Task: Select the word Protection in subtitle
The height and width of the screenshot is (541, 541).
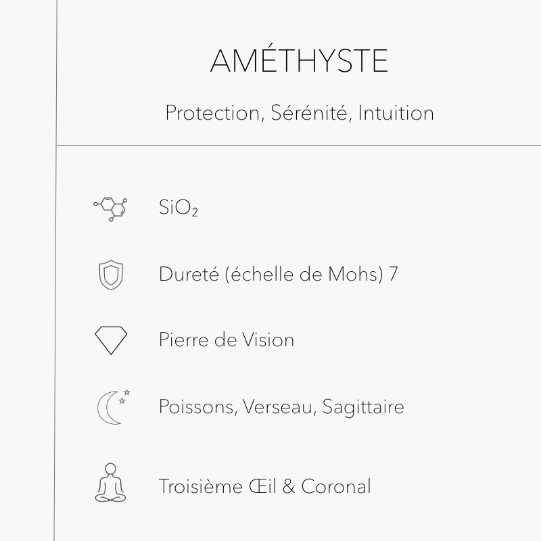Action: (212, 113)
